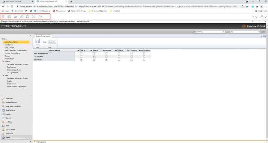Click the browser reload icon
The height and width of the screenshot is (143, 268).
pyautogui.click(x=12, y=7)
